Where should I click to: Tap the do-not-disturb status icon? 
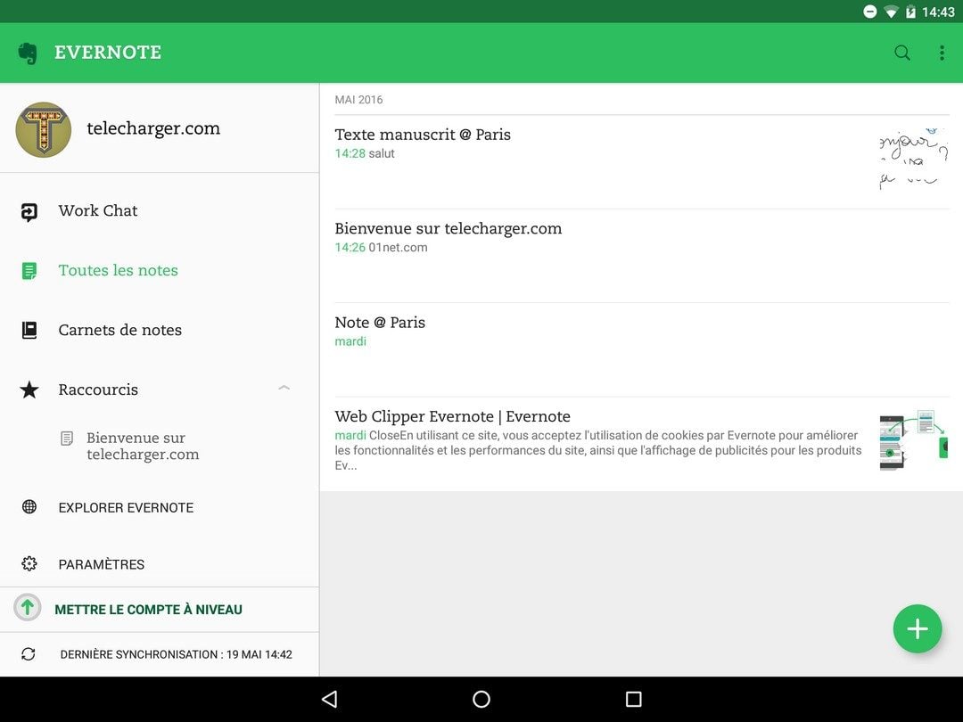tap(869, 12)
